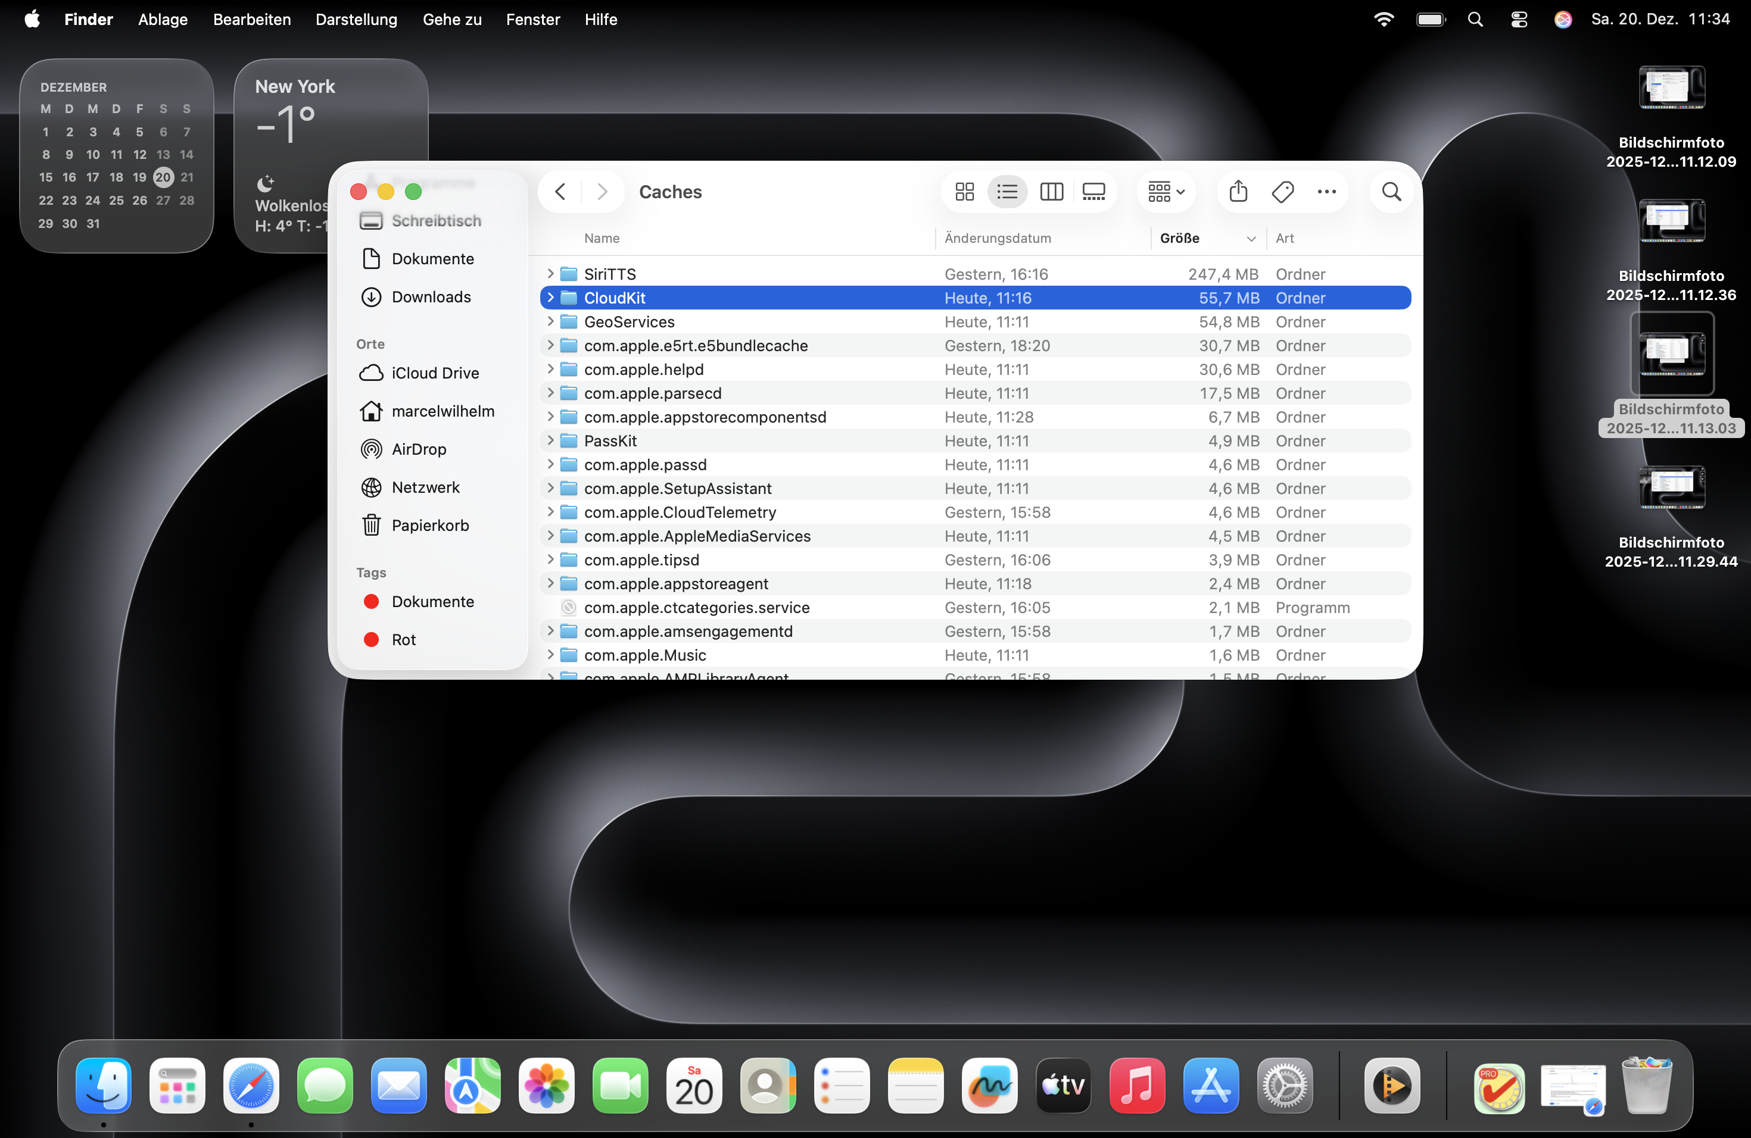
Task: Open the Gehe zu menu
Action: 451,20
